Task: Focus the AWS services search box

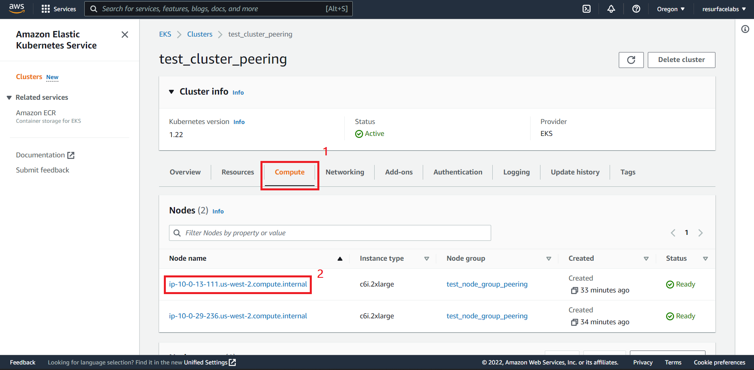Action: point(218,9)
